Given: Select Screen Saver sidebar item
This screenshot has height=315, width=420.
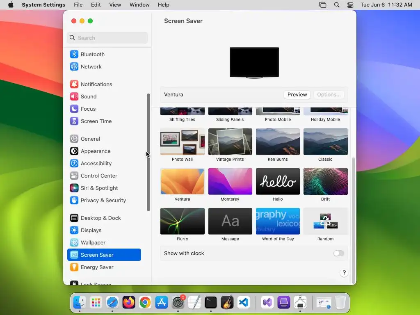Looking at the screenshot, I should point(104,255).
